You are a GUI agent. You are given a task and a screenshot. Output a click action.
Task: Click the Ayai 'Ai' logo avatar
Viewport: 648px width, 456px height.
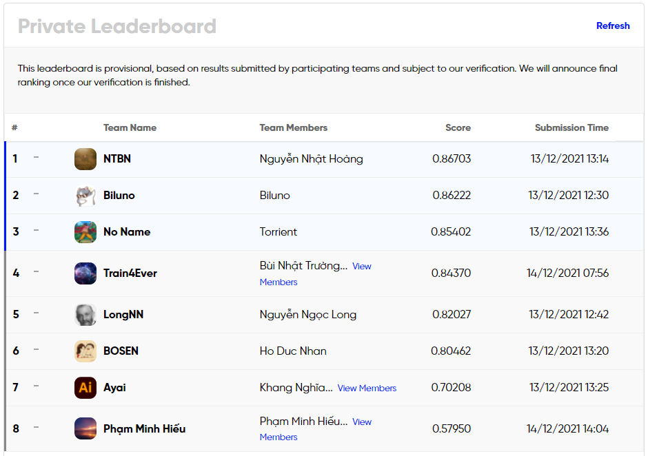(x=85, y=388)
